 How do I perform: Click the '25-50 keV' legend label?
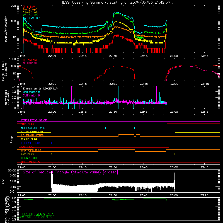click(x=31, y=15)
